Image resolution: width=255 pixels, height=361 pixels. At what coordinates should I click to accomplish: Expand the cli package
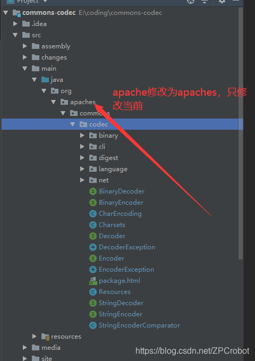[82, 147]
